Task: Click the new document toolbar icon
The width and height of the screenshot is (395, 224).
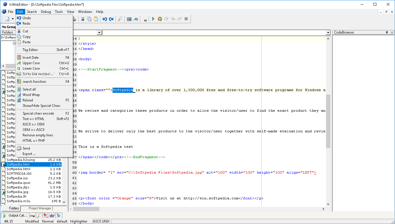Action: 7,19
